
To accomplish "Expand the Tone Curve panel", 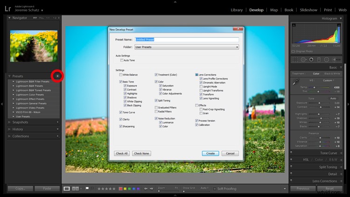I will pos(341,153).
